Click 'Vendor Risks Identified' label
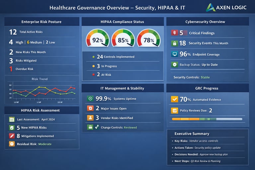The image size is (255, 170). [x=117, y=118]
